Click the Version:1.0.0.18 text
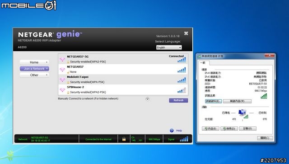 168,36
